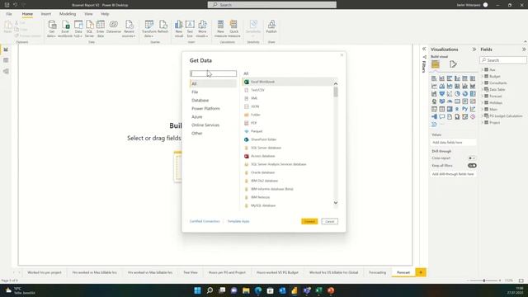Expand the Budget table in Fields

482,77
